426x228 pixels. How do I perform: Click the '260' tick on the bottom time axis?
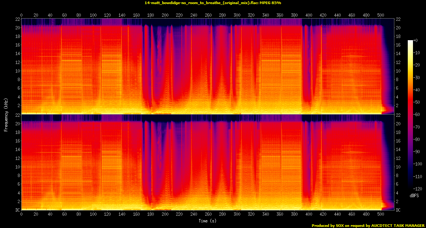(209, 215)
